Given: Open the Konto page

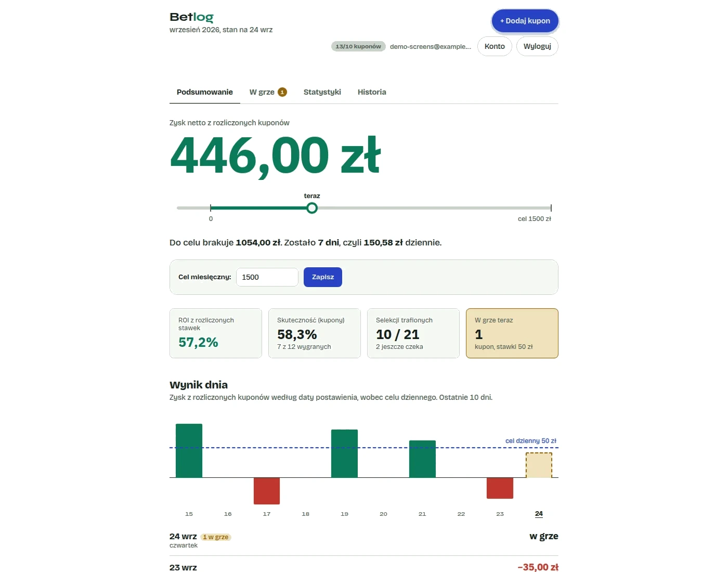Looking at the screenshot, I should 495,46.
